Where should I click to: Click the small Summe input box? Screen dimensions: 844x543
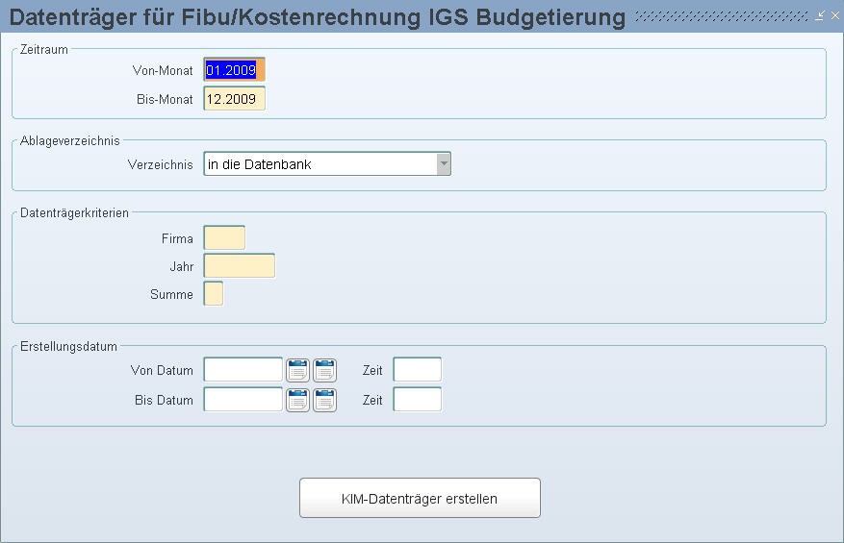(214, 294)
